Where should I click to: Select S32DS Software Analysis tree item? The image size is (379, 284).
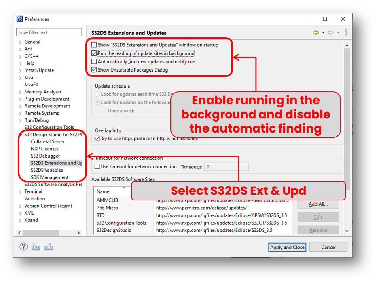[x=53, y=185]
